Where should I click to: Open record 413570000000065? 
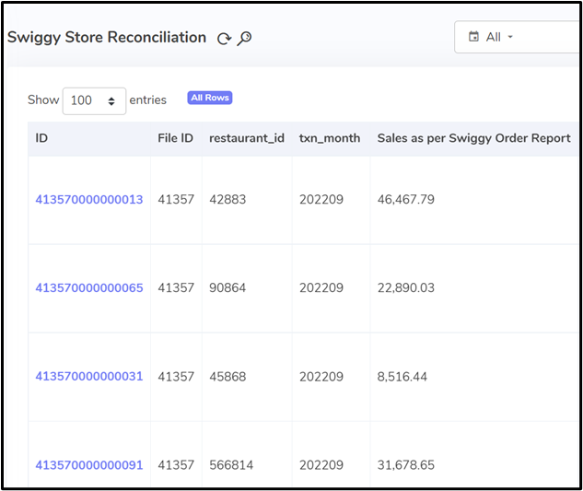pos(89,288)
